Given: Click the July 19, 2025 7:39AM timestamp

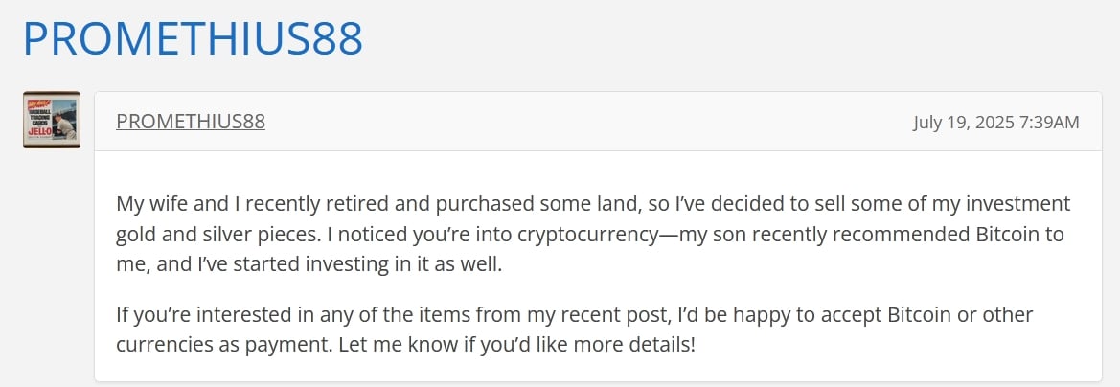Looking at the screenshot, I should pyautogui.click(x=995, y=122).
